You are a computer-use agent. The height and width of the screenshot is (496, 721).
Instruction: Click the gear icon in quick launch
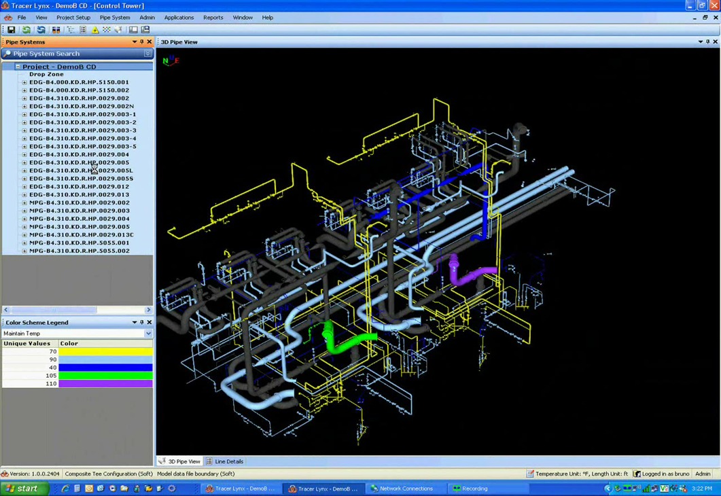click(x=172, y=488)
